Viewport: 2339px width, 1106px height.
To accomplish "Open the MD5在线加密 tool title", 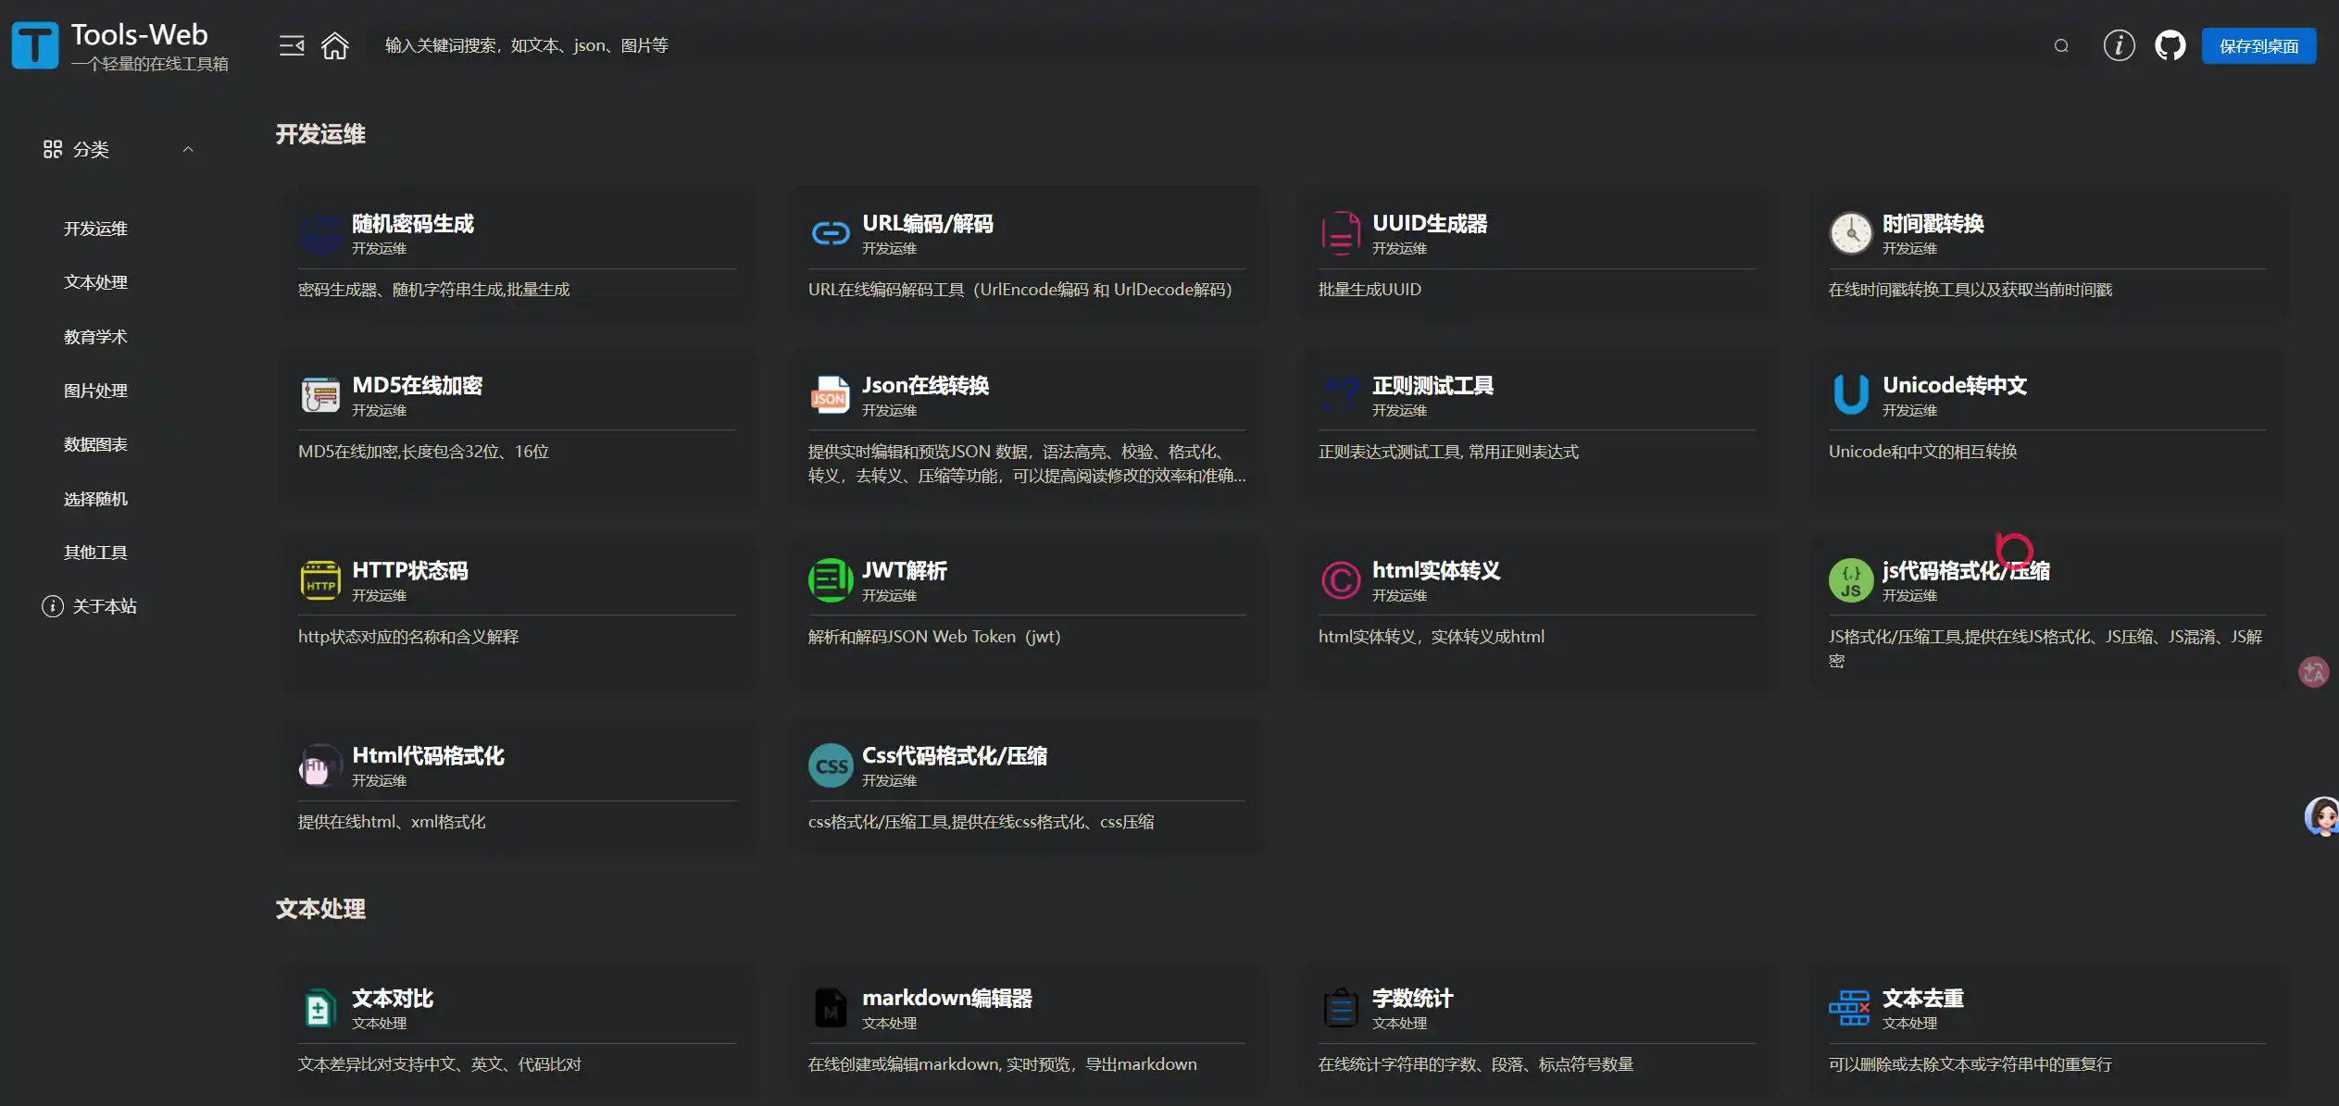I will coord(417,385).
